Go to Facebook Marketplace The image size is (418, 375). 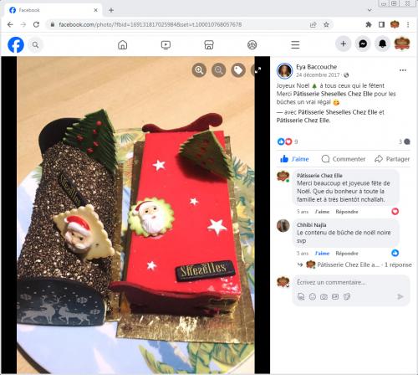tap(209, 45)
